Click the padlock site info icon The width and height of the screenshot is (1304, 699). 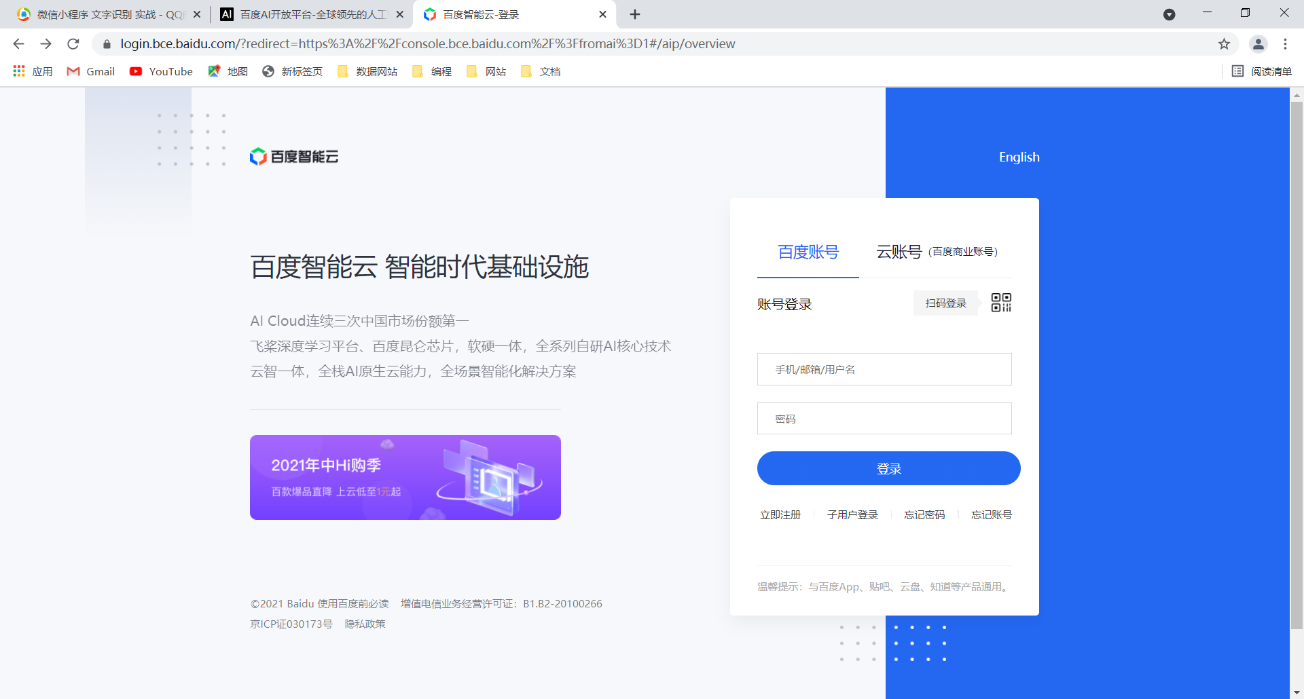107,44
